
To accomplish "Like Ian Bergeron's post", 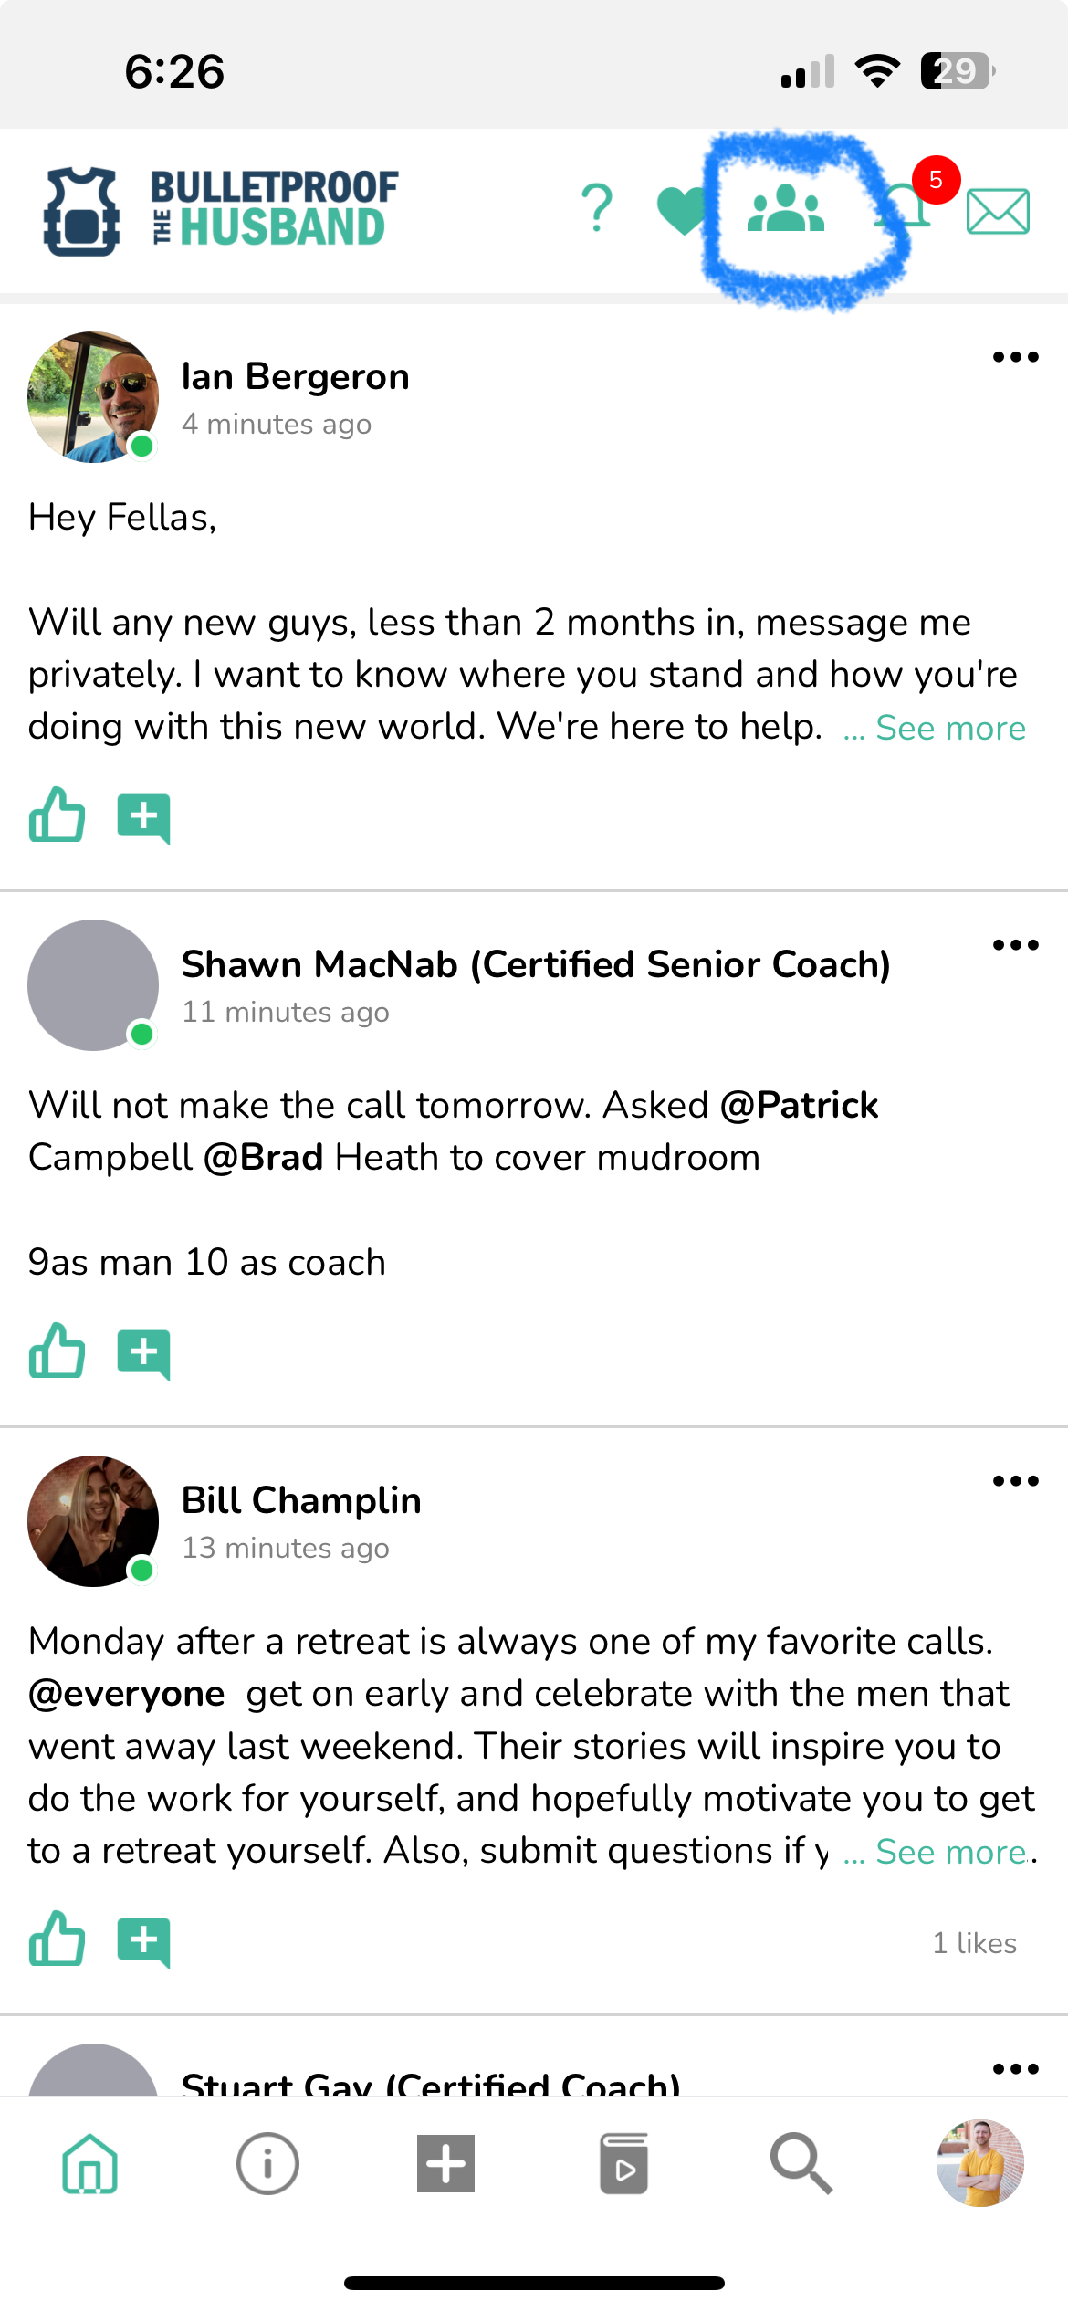I will coord(57,814).
